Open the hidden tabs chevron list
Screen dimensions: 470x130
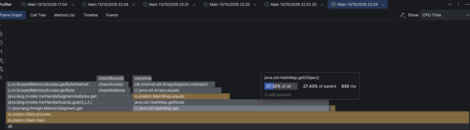tap(450, 4)
